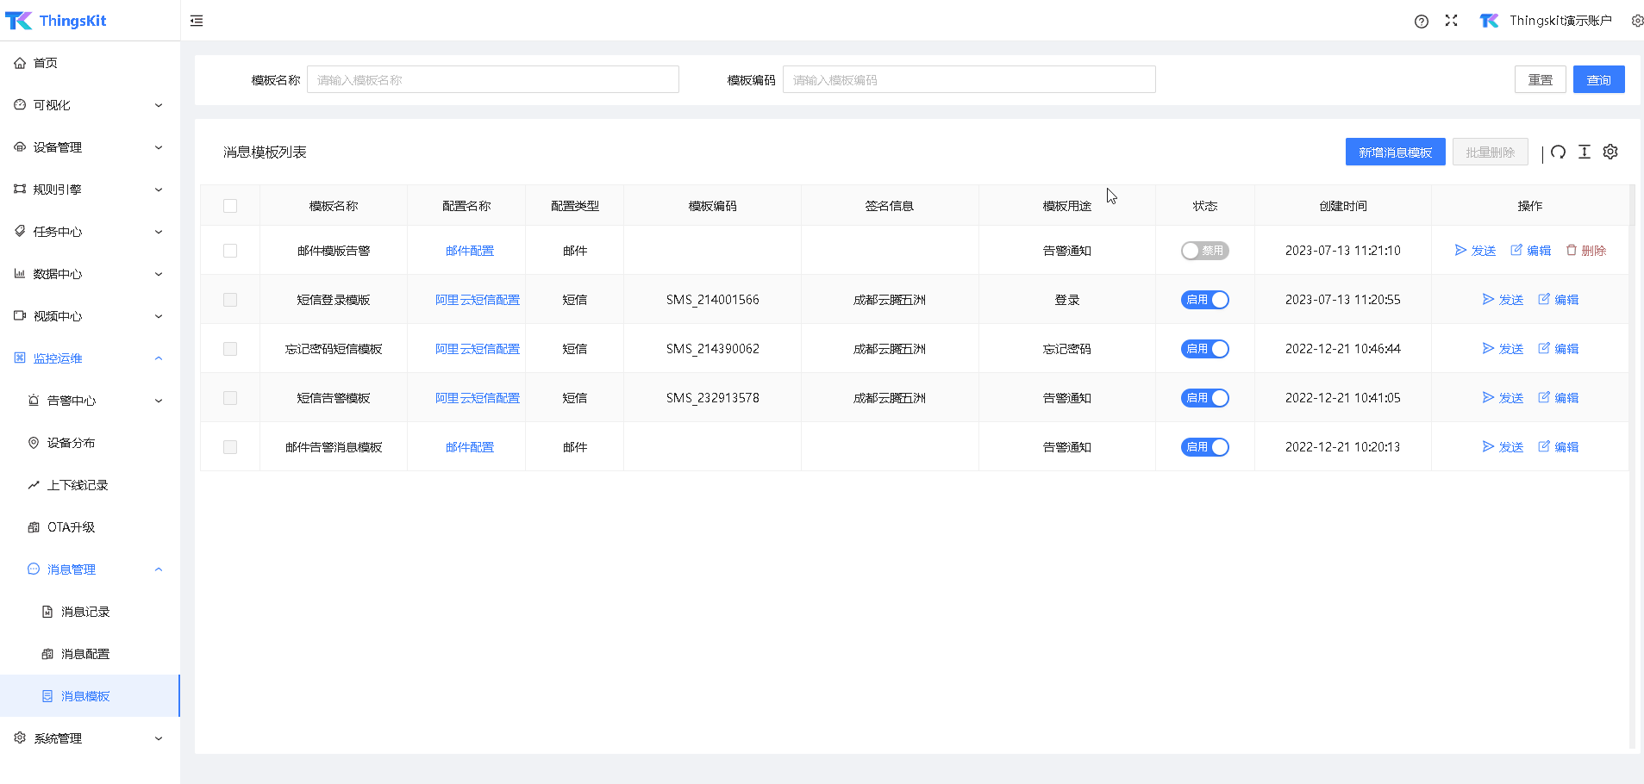The width and height of the screenshot is (1644, 784).
Task: Enable the disabled 邮件模板告警 status switch
Action: click(1205, 250)
